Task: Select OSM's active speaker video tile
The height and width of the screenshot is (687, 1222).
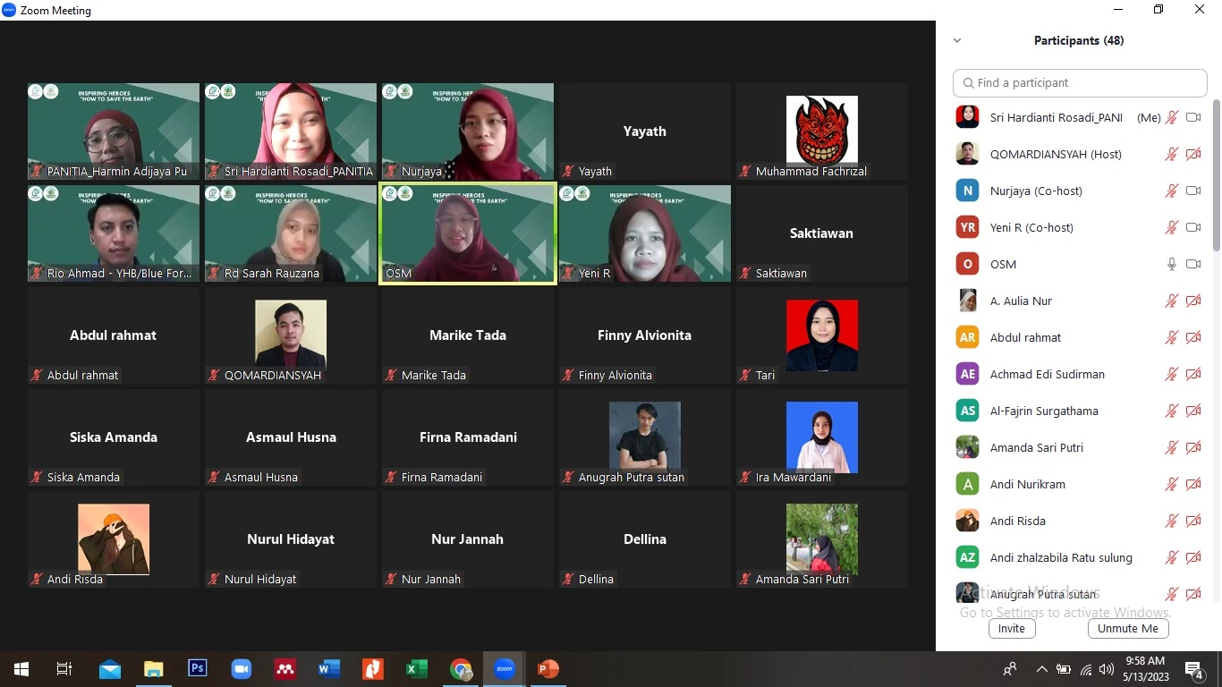Action: click(x=468, y=233)
